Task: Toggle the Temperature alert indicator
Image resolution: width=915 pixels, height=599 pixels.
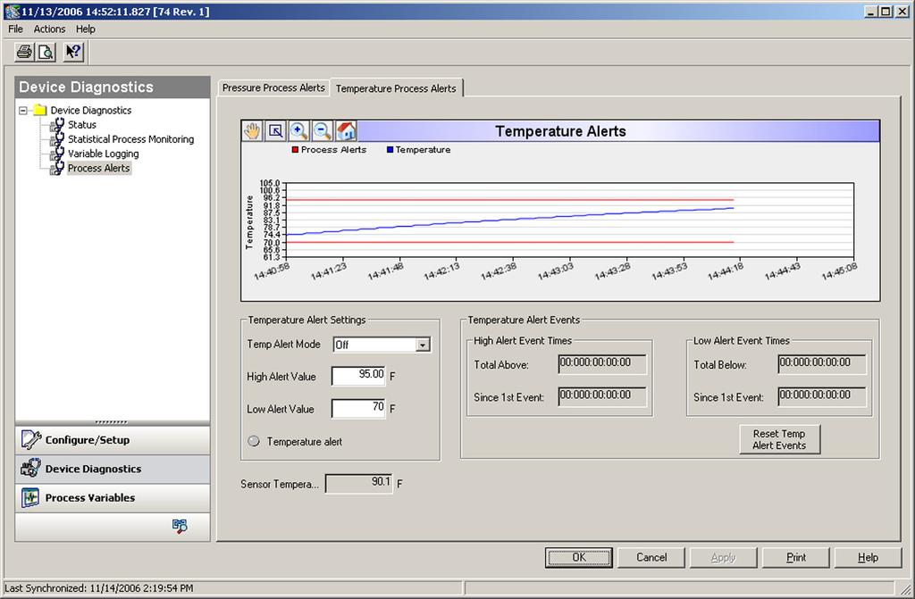Action: click(254, 441)
